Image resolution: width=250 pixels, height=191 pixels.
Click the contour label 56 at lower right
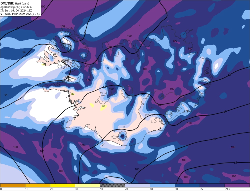236,162
